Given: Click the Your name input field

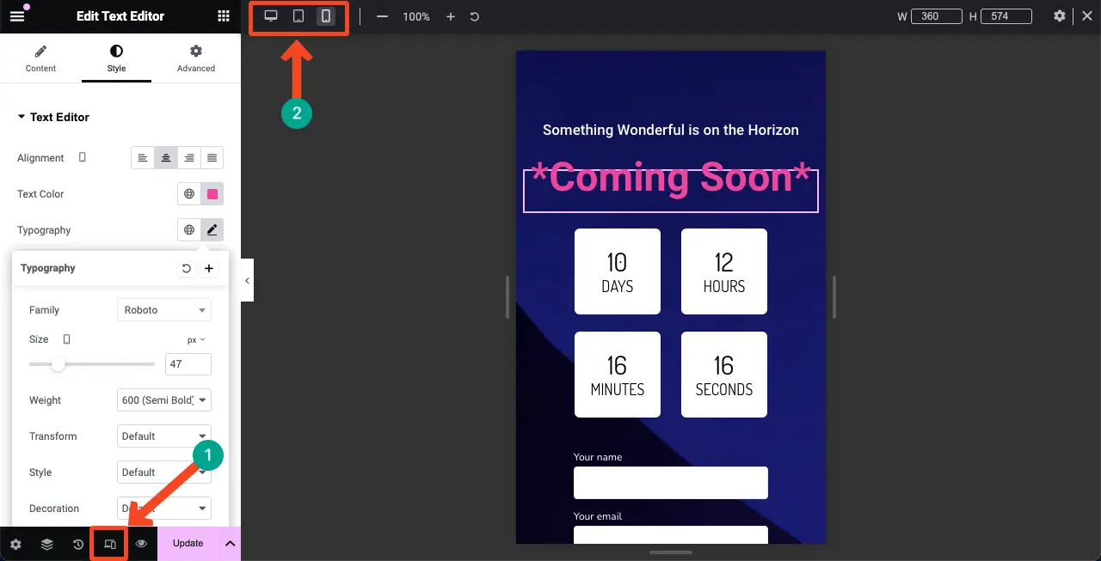Looking at the screenshot, I should coord(671,483).
